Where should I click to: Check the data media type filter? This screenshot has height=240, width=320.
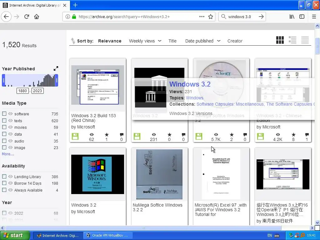pyautogui.click(x=4, y=134)
